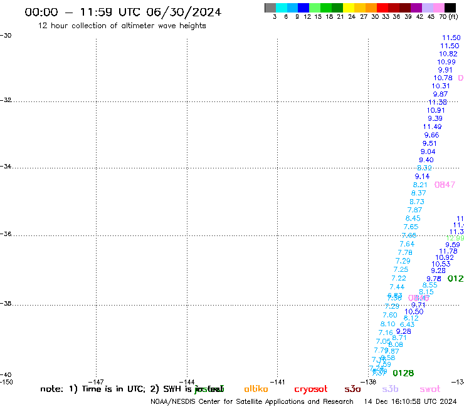Click subtitle '12 hour collection of altimeter wave heights'

point(122,26)
